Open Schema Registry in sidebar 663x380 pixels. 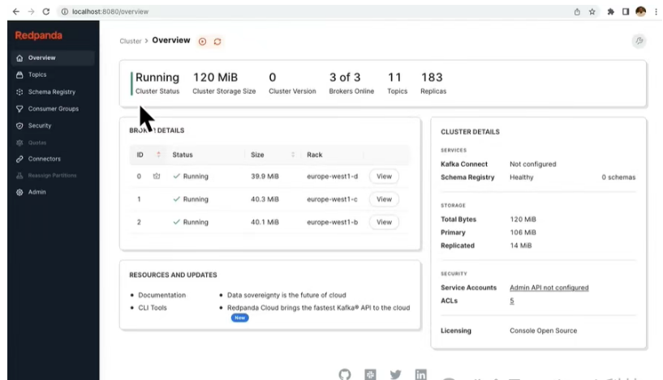(x=53, y=92)
